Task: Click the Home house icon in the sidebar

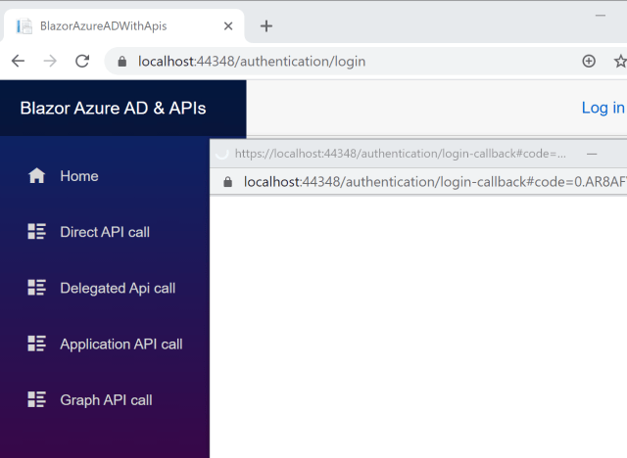Action: pyautogui.click(x=37, y=176)
